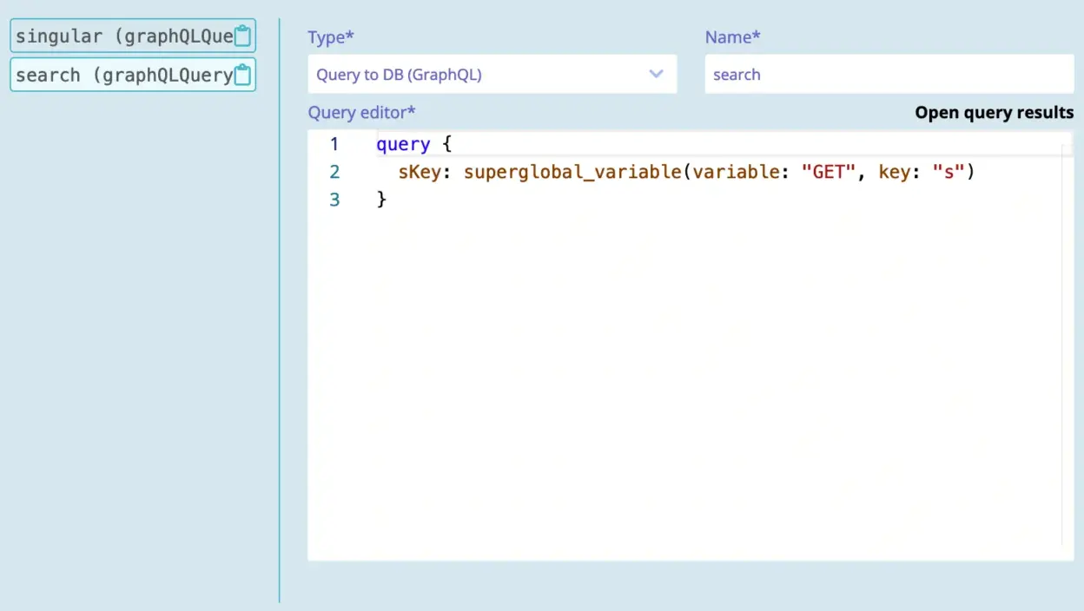This screenshot has height=611, width=1084.
Task: Select the singular graphQLQuery block
Action: click(123, 36)
